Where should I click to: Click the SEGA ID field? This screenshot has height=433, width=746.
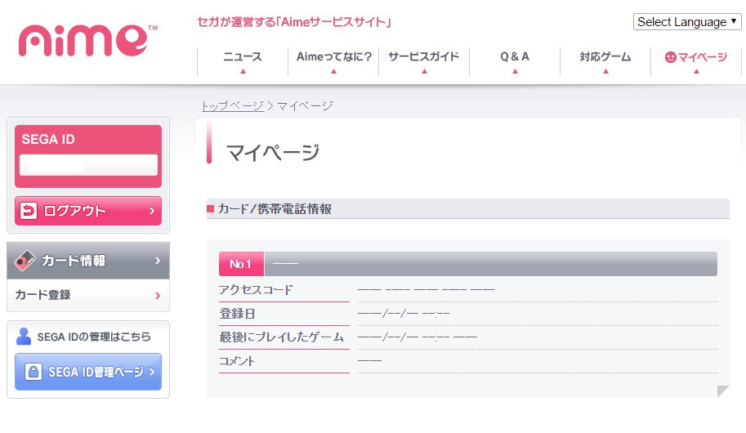88,165
